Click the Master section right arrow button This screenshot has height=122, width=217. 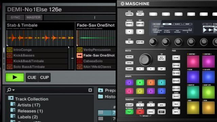pos(151,69)
